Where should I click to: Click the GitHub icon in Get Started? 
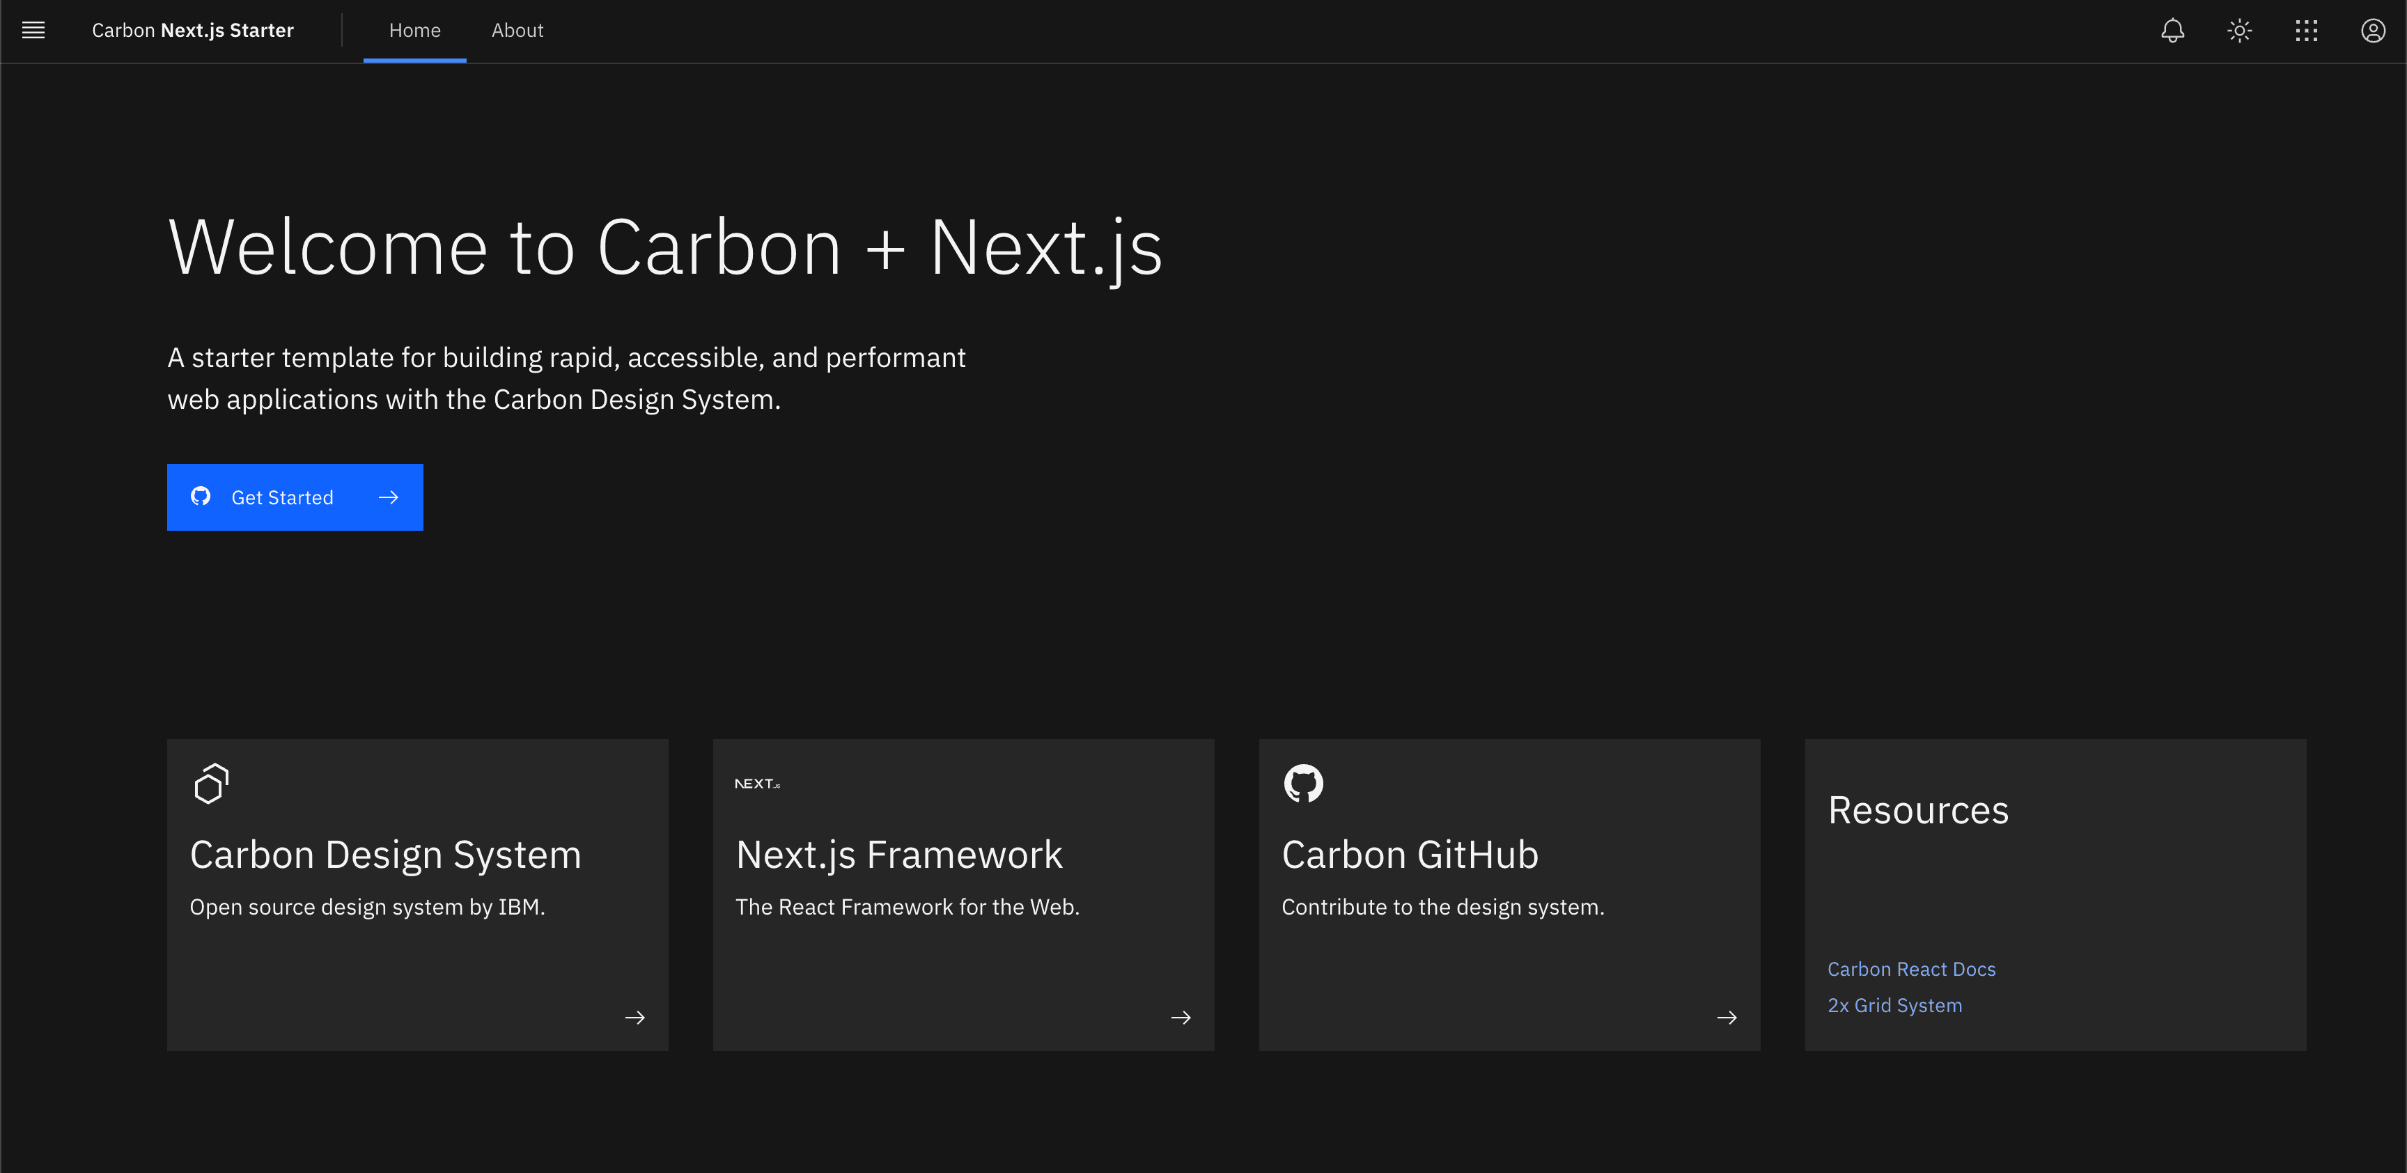pos(201,497)
